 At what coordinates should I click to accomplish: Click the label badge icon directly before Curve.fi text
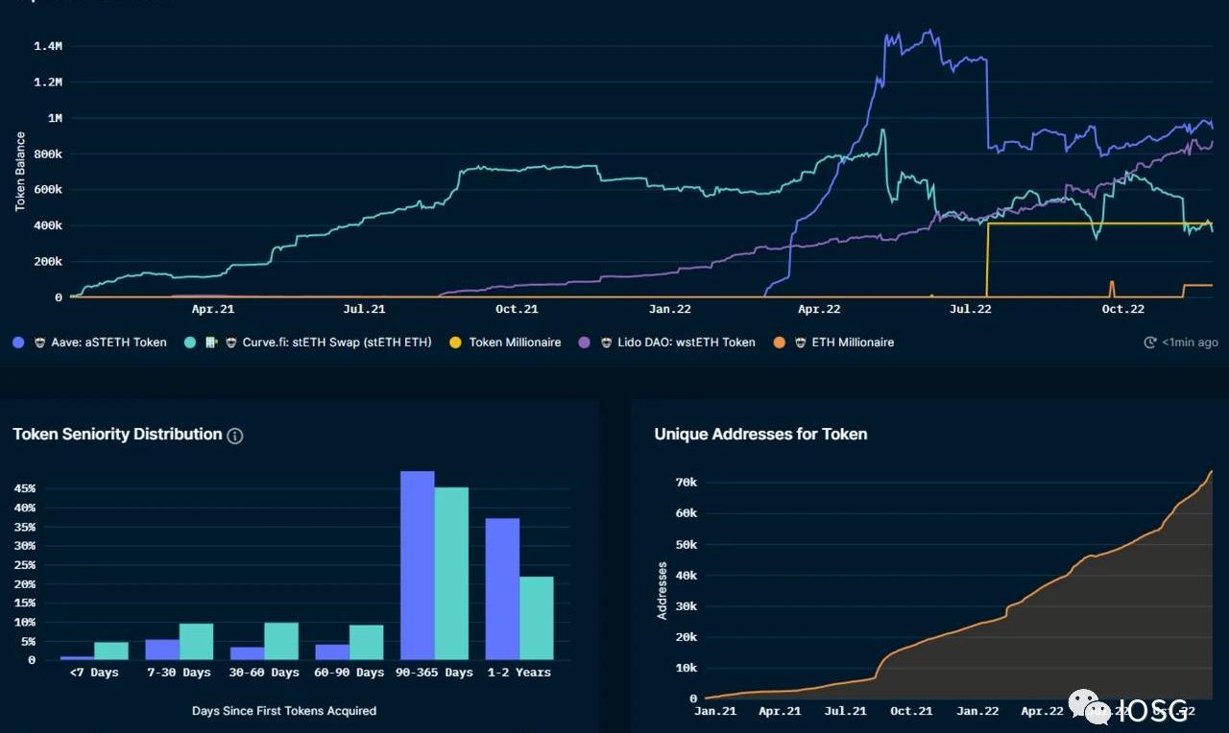(x=231, y=343)
